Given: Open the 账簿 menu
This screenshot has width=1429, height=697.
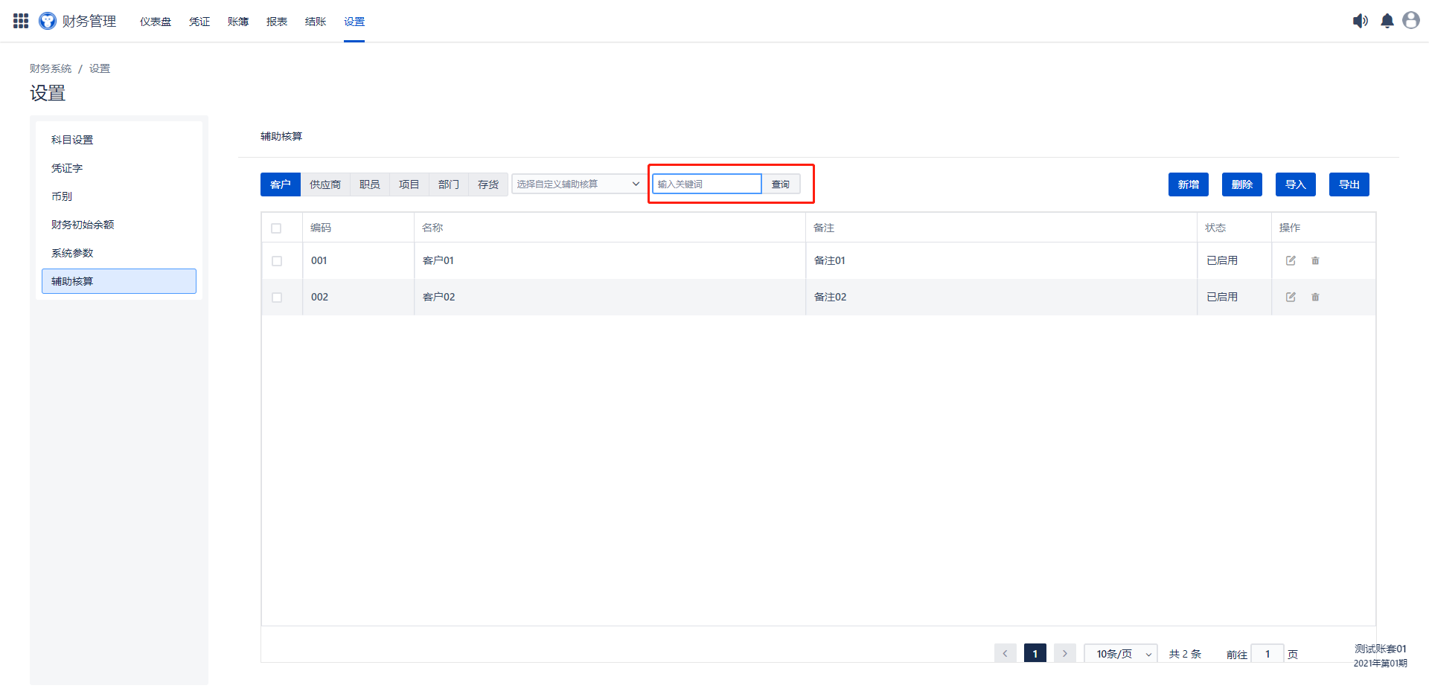Looking at the screenshot, I should [238, 22].
